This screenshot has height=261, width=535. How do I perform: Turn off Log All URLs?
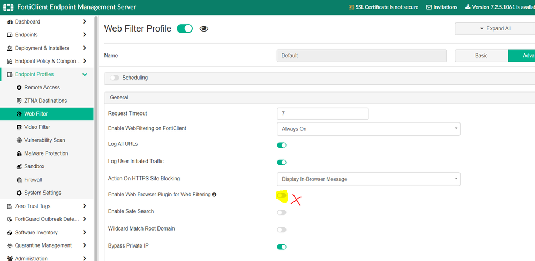[282, 145]
